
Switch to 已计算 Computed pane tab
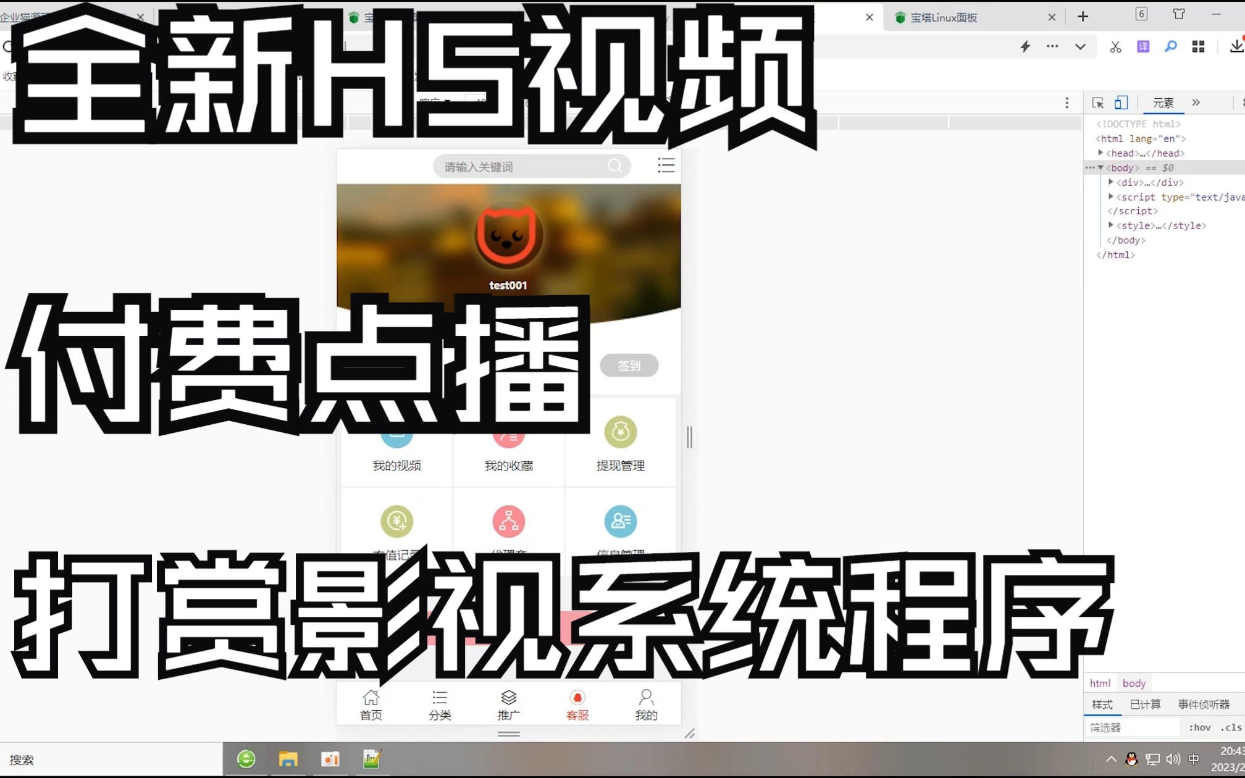coord(1145,705)
